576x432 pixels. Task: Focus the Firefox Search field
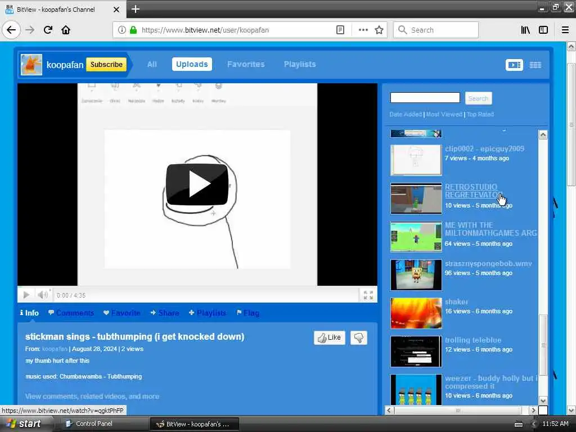point(436,30)
